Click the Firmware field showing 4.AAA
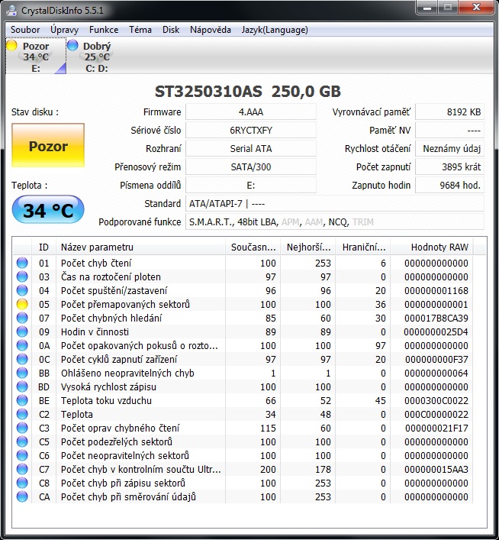The width and height of the screenshot is (499, 540). 251,112
